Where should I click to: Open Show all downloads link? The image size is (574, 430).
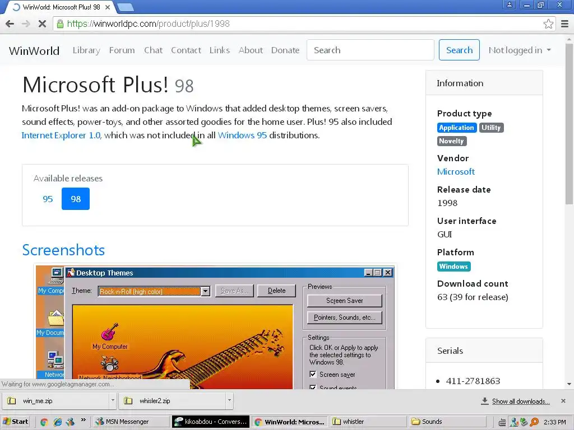pyautogui.click(x=521, y=401)
